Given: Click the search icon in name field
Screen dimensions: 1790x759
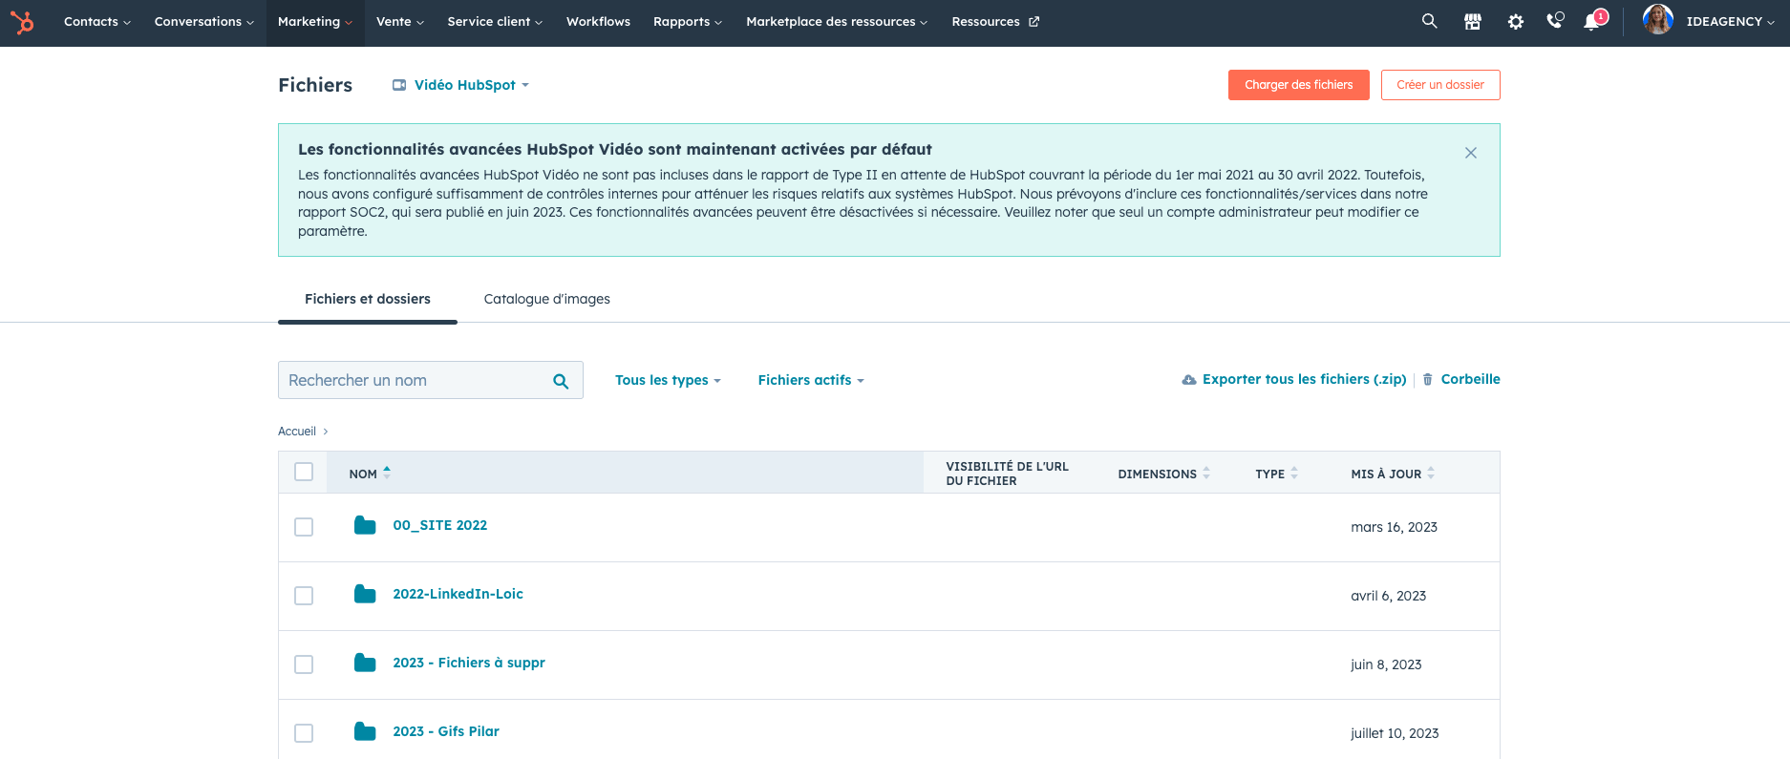Looking at the screenshot, I should pyautogui.click(x=561, y=381).
